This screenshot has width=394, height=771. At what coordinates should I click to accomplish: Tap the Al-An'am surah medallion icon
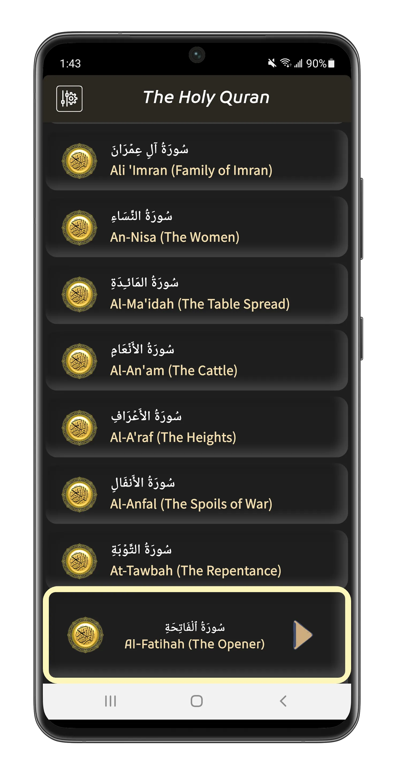79,361
